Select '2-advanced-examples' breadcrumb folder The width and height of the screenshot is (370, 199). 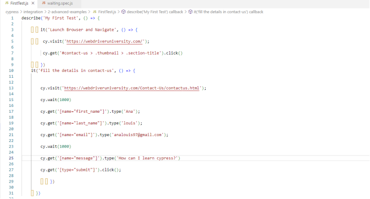point(67,12)
